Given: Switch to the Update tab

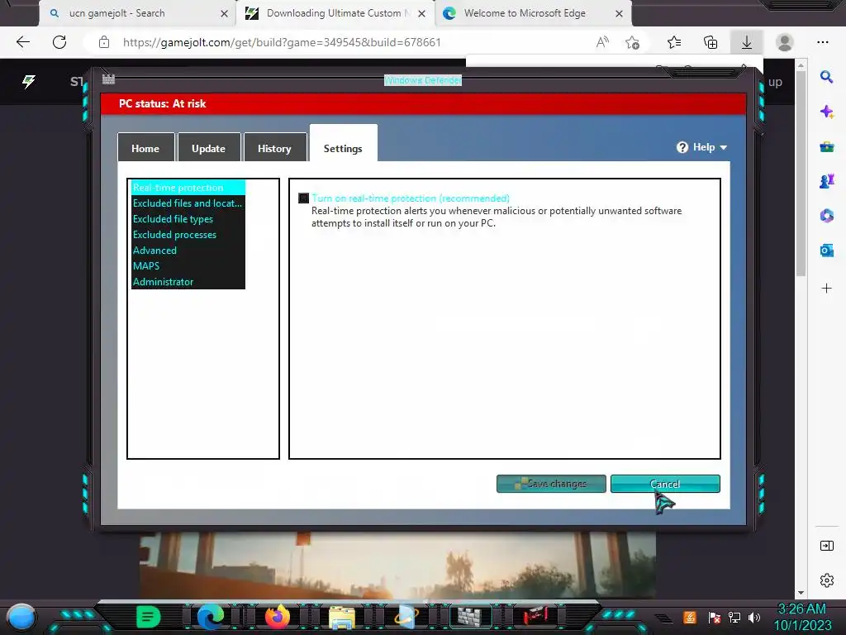Looking at the screenshot, I should 209,148.
